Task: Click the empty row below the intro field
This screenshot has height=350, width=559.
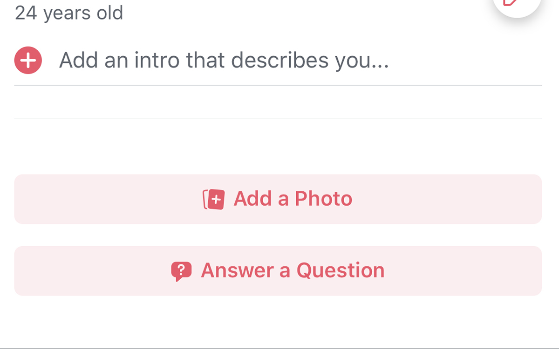Action: pyautogui.click(x=278, y=102)
